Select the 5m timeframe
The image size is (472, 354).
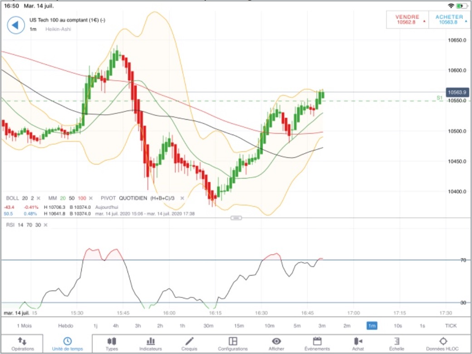coord(297,326)
